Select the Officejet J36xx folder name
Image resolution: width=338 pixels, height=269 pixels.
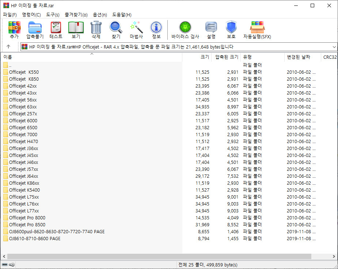click(x=24, y=149)
